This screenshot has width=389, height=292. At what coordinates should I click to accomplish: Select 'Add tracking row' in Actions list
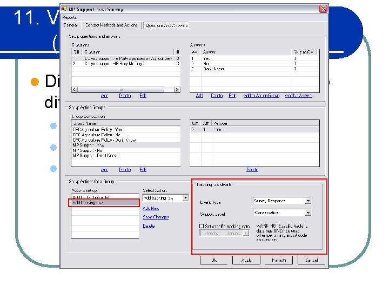105,203
